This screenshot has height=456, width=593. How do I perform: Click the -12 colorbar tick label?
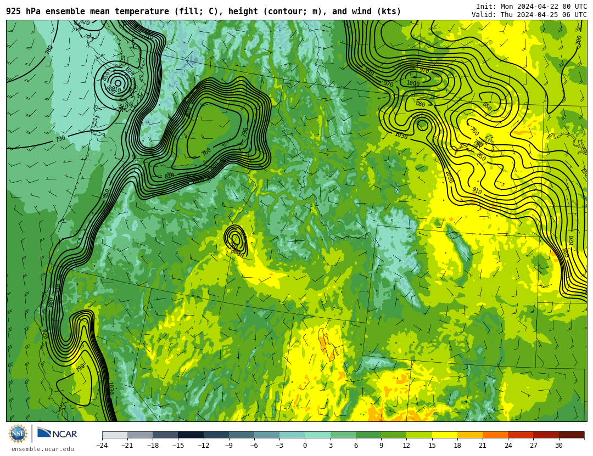203,446
